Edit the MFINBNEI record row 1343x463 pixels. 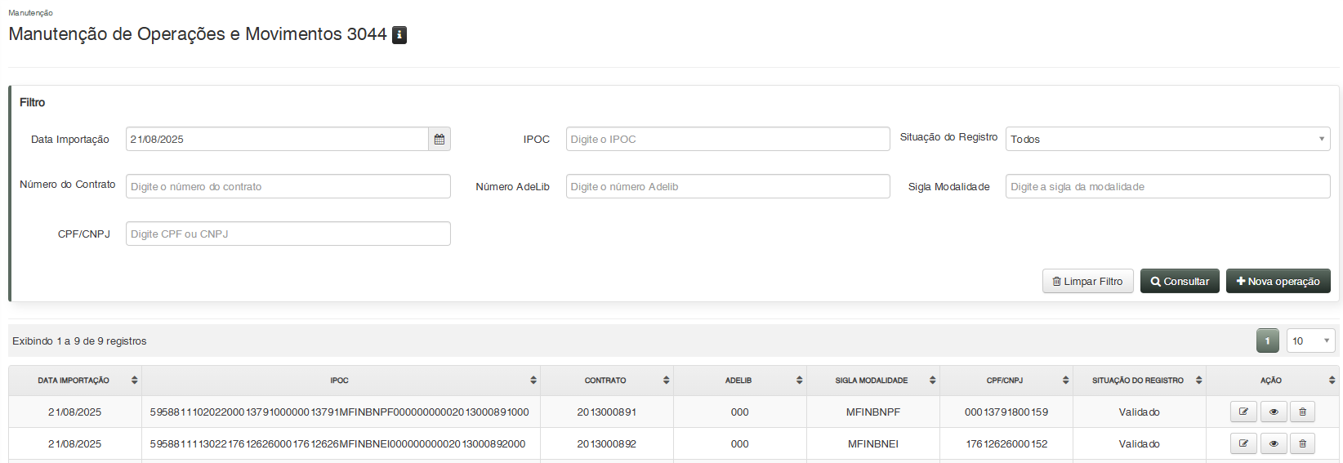tap(1243, 444)
